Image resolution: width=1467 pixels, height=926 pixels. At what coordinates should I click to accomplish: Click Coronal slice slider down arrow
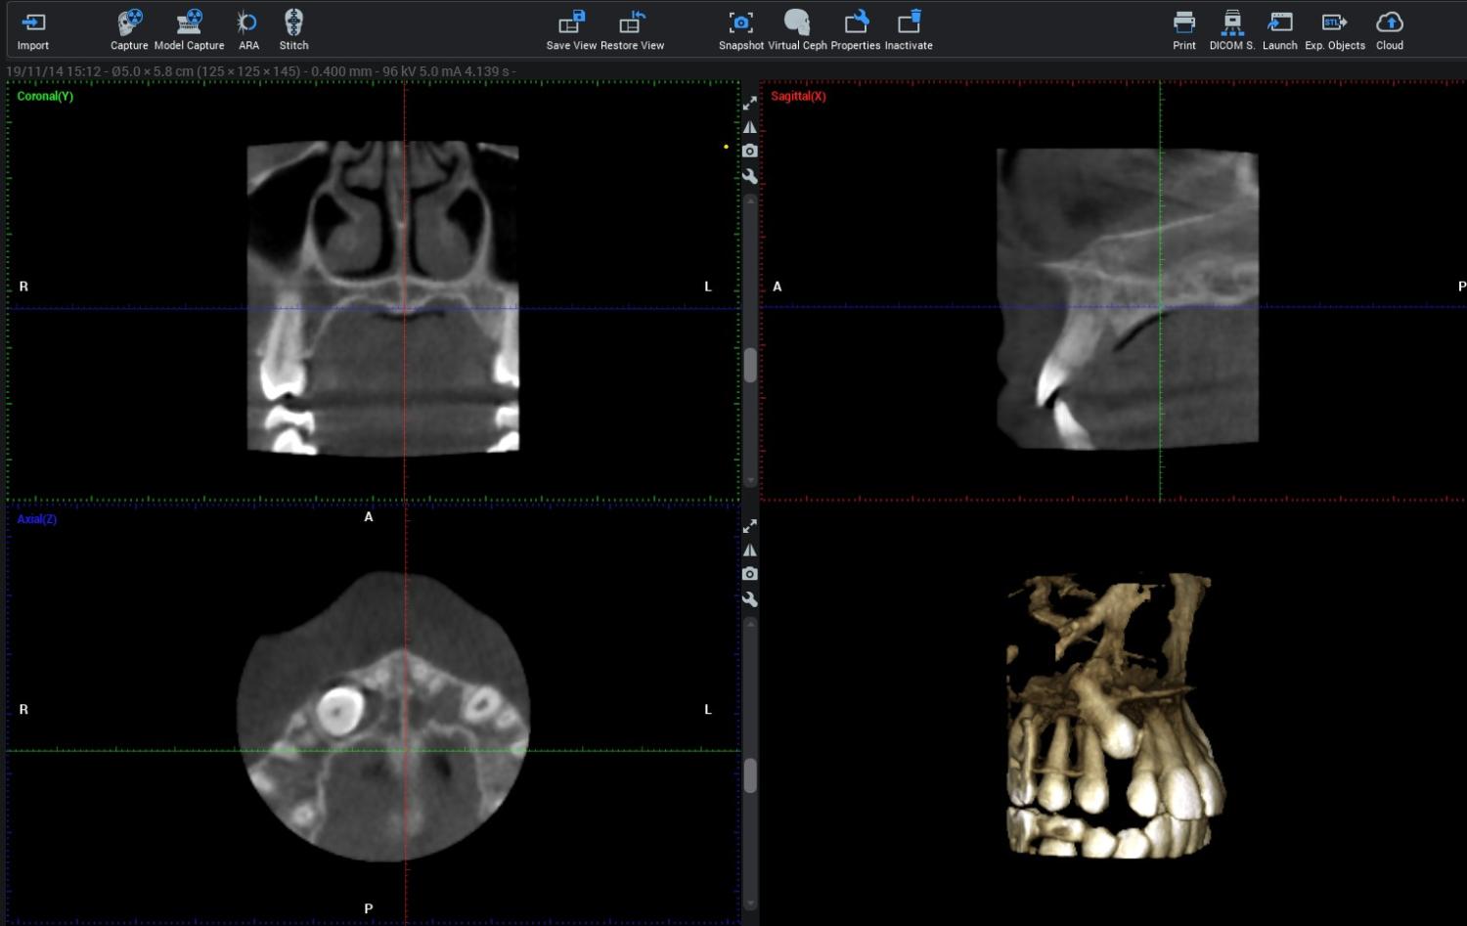(x=750, y=481)
